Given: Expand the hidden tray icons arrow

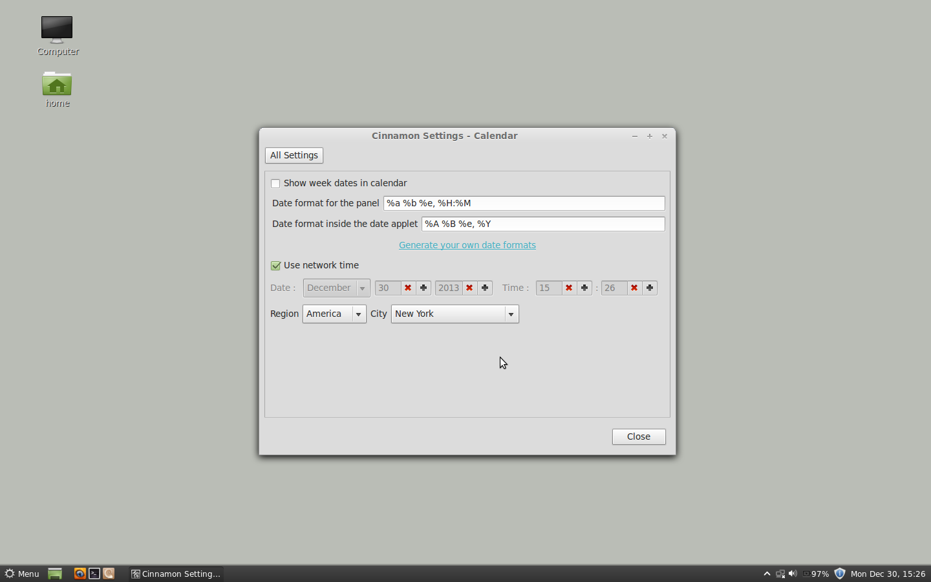Looking at the screenshot, I should coord(767,574).
